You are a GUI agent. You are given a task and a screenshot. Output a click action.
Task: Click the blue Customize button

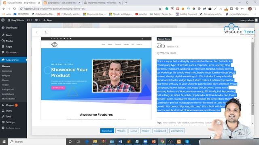point(107,130)
